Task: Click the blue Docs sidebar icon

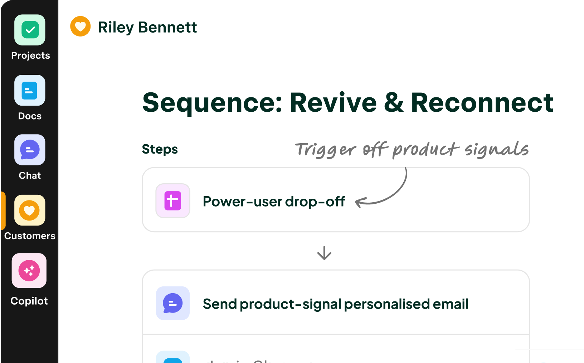Action: pyautogui.click(x=30, y=90)
